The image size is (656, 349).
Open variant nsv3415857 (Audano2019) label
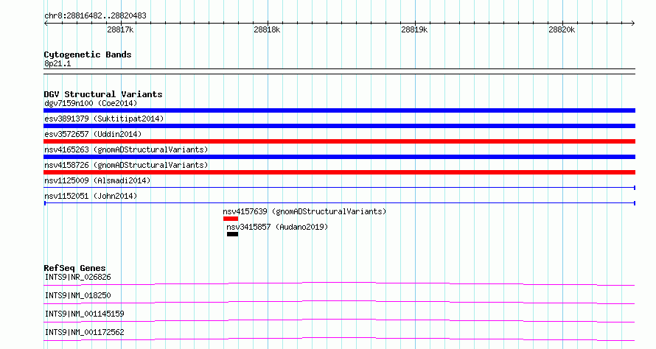(277, 227)
